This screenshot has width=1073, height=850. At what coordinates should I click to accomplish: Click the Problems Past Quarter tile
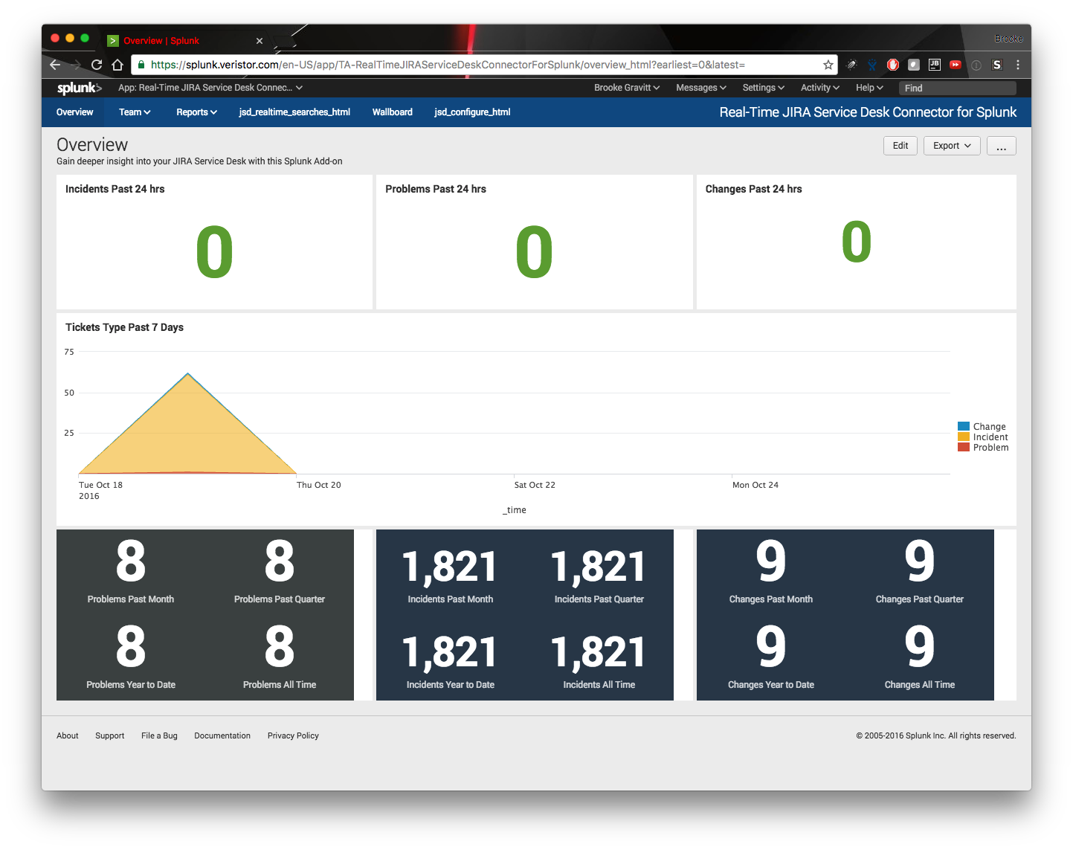(280, 572)
